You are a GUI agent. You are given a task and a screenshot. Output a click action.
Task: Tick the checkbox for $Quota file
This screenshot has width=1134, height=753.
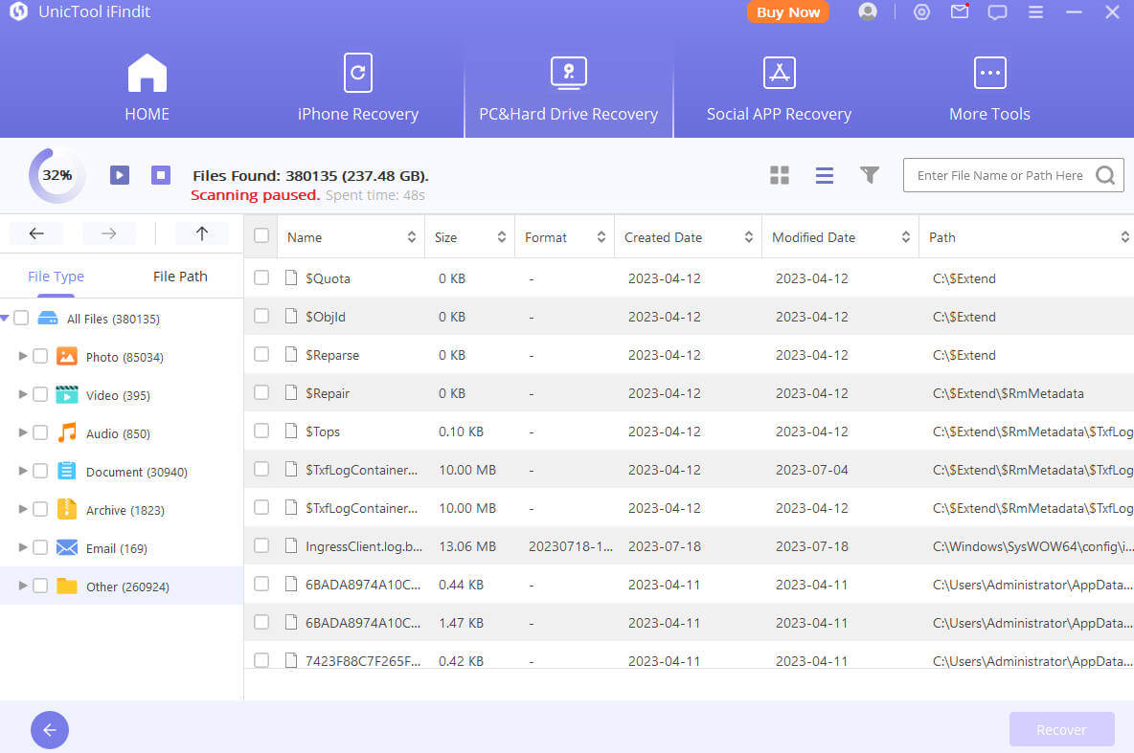pyautogui.click(x=261, y=277)
